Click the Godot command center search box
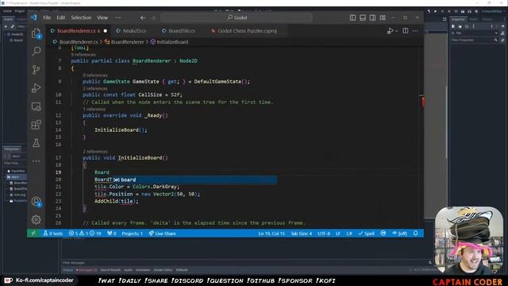Screen dimensions: 508x286 (x=237, y=17)
